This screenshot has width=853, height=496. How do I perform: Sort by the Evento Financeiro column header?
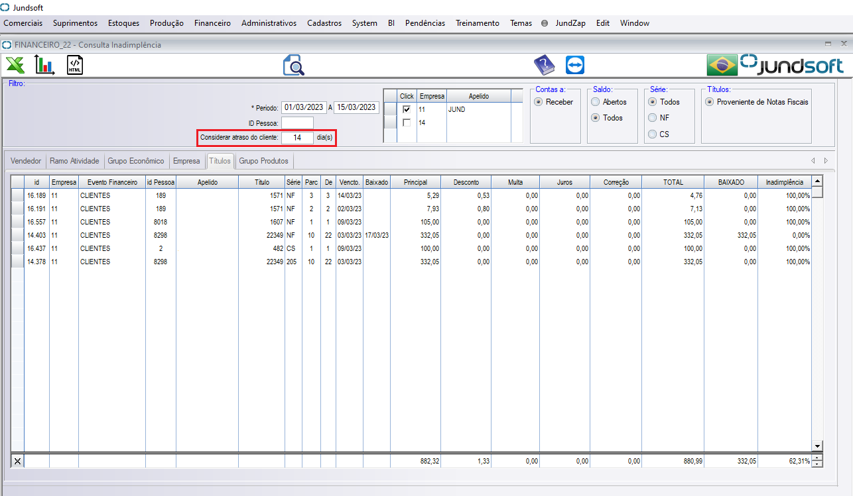pos(112,181)
